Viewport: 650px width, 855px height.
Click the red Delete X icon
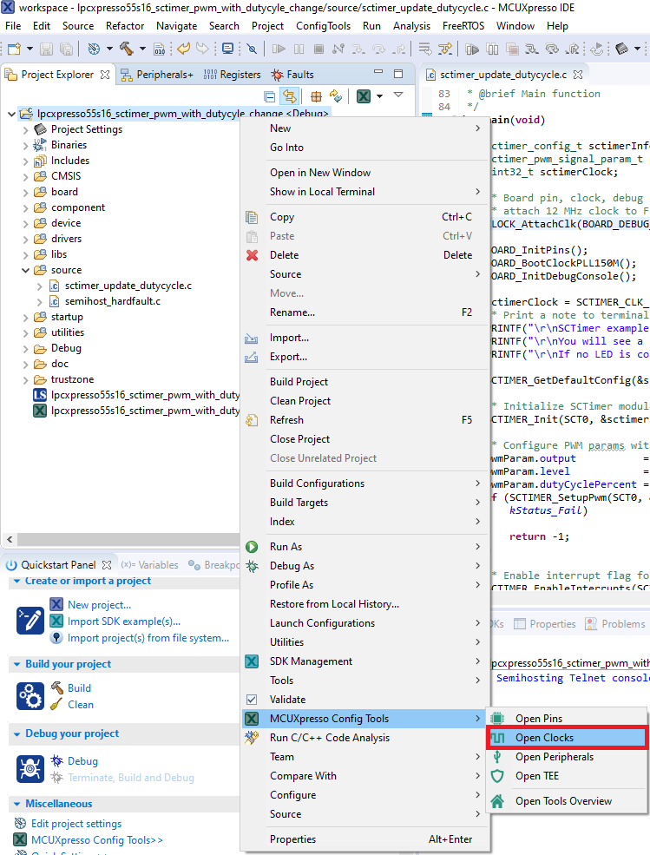click(253, 255)
